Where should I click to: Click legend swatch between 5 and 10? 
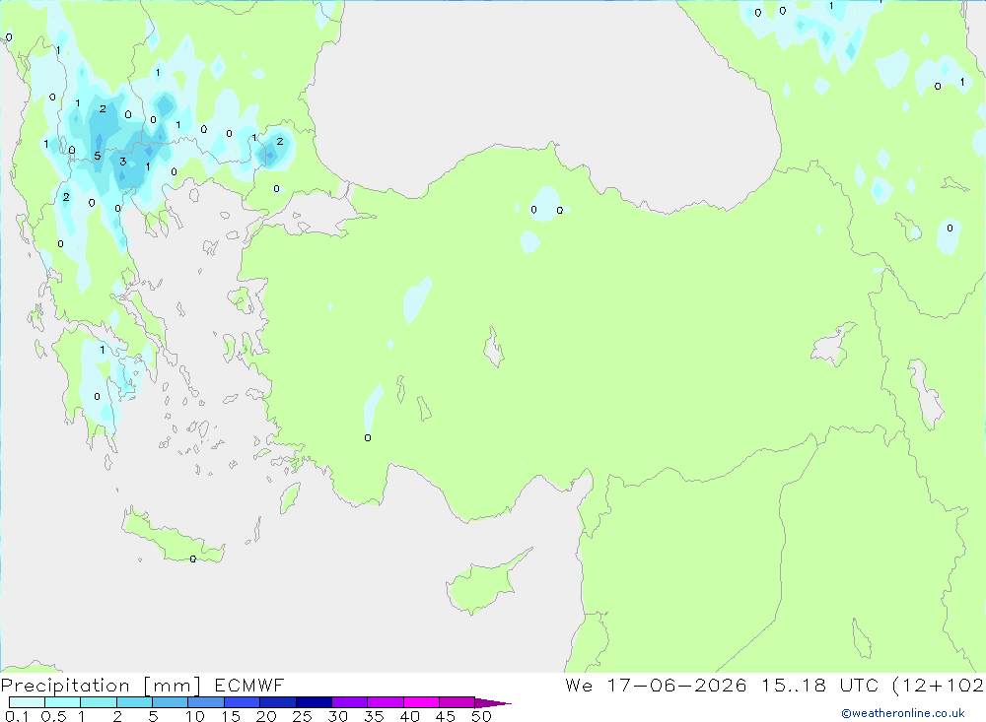pyautogui.click(x=170, y=702)
